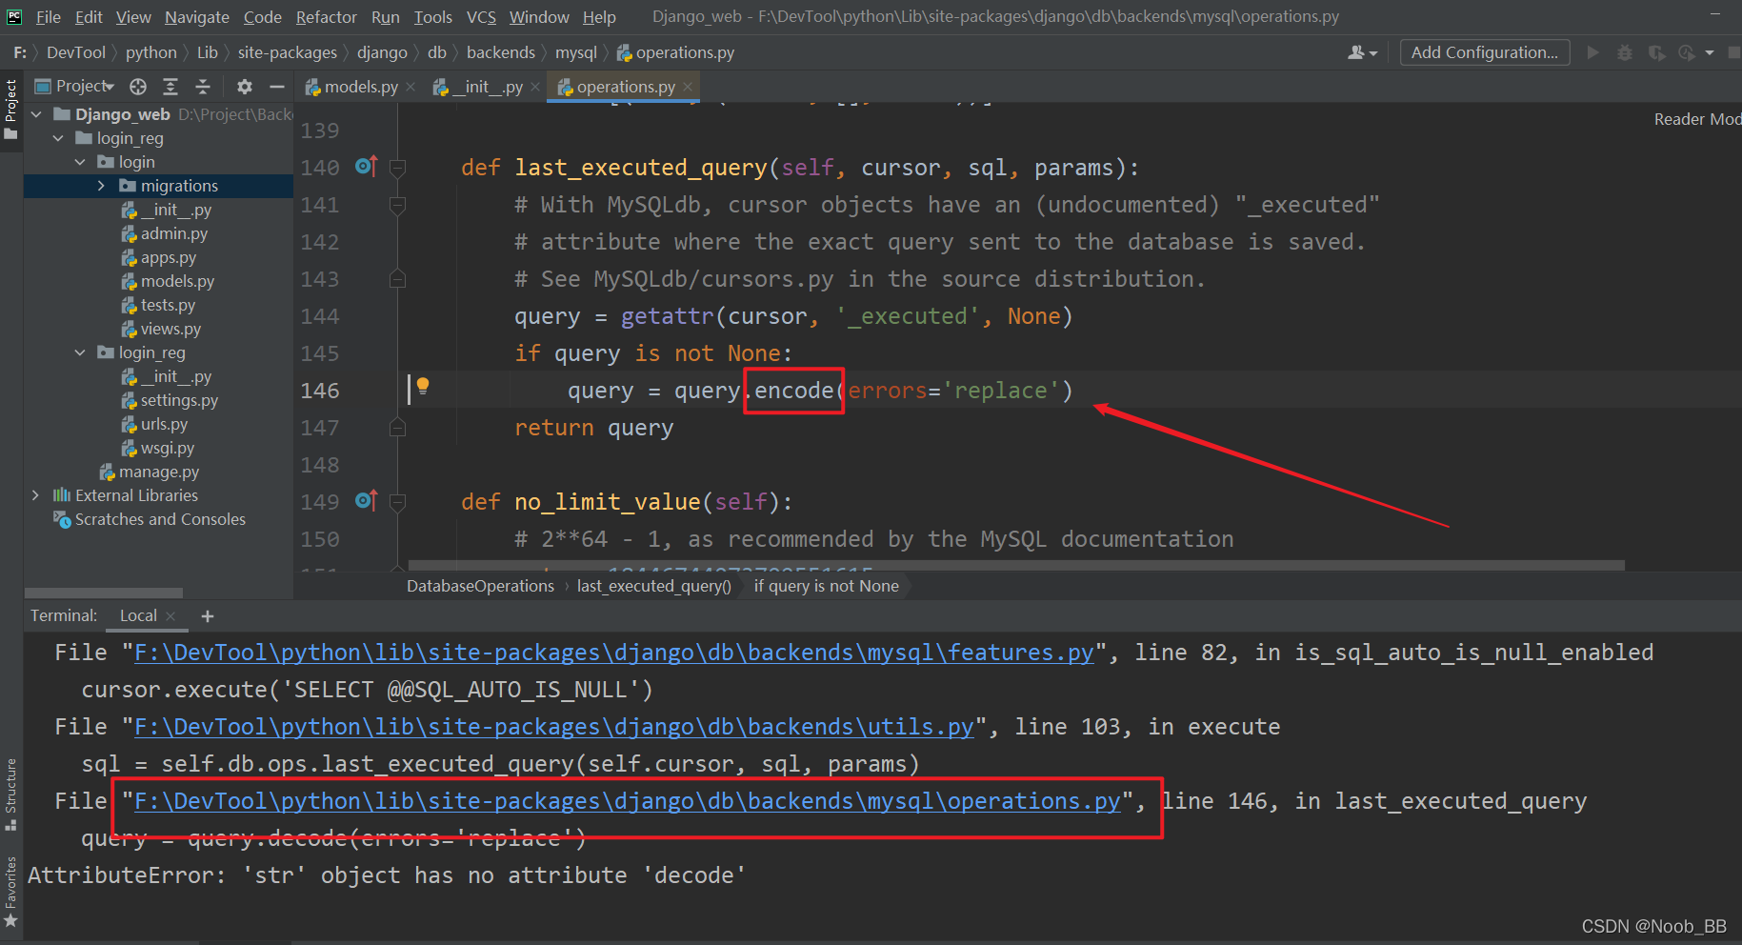Close the operations.py editor tab

(688, 87)
